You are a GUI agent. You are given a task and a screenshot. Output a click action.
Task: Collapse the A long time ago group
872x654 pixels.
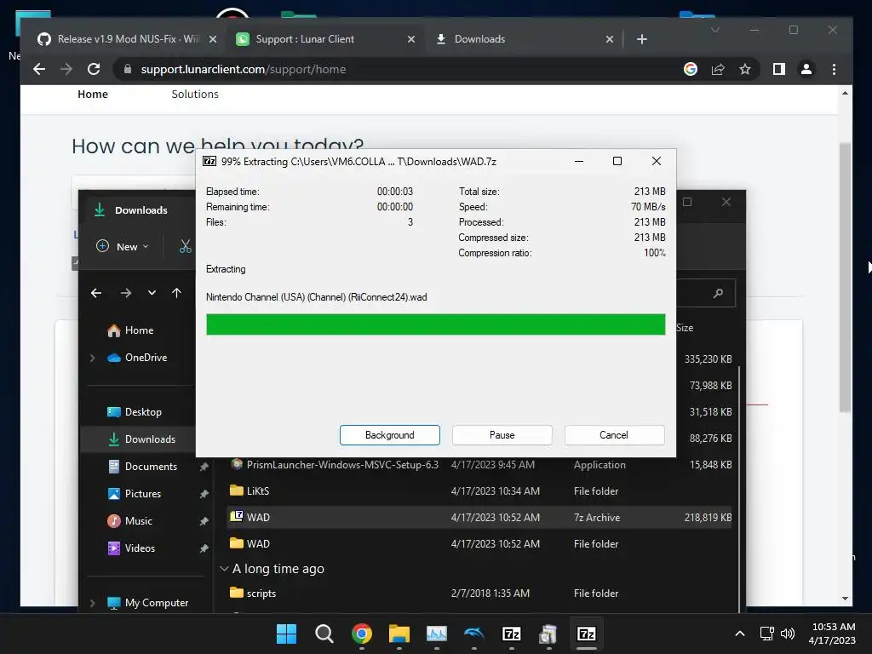click(224, 568)
